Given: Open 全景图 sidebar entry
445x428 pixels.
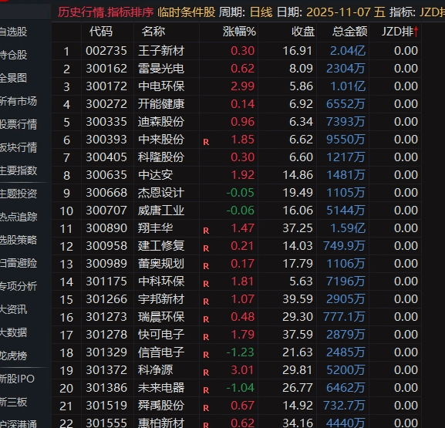Looking at the screenshot, I should [x=13, y=78].
